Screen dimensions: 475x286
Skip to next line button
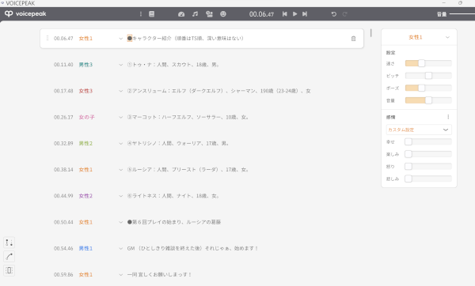coord(305,14)
